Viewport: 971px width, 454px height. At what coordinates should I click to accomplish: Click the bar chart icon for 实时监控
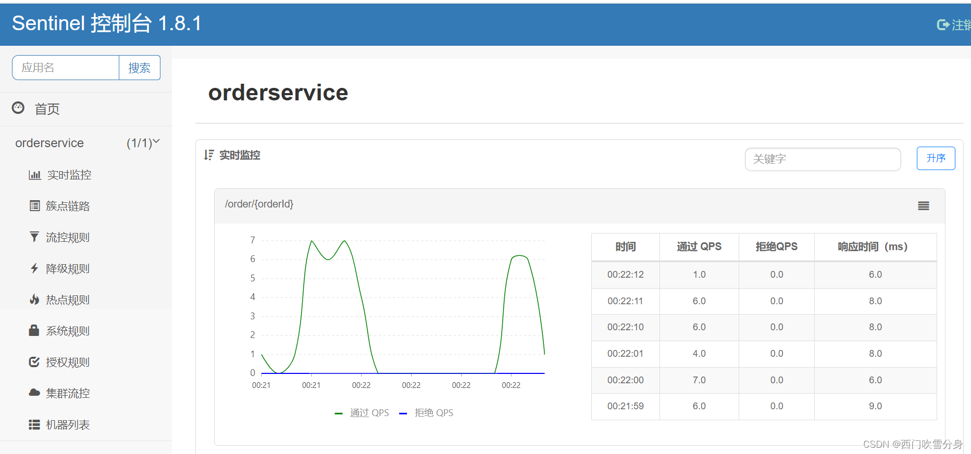34,175
